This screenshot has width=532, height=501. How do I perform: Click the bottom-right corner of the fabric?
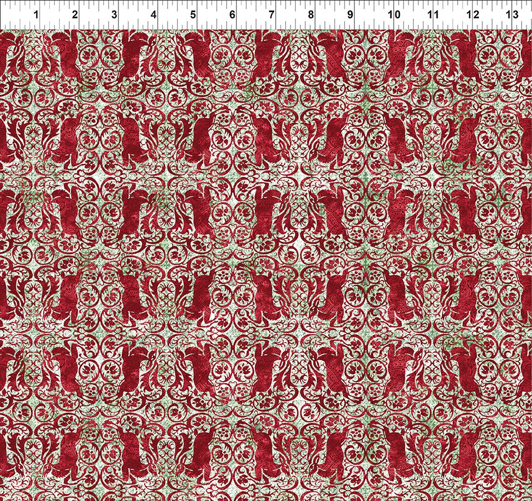(528, 497)
